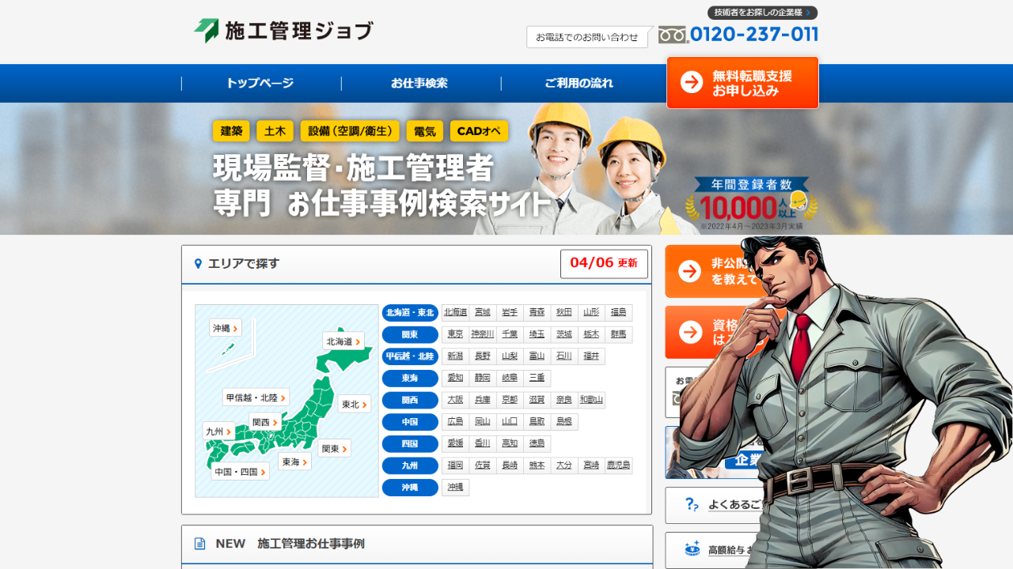Open the お仕事検索 menu item

point(419,83)
